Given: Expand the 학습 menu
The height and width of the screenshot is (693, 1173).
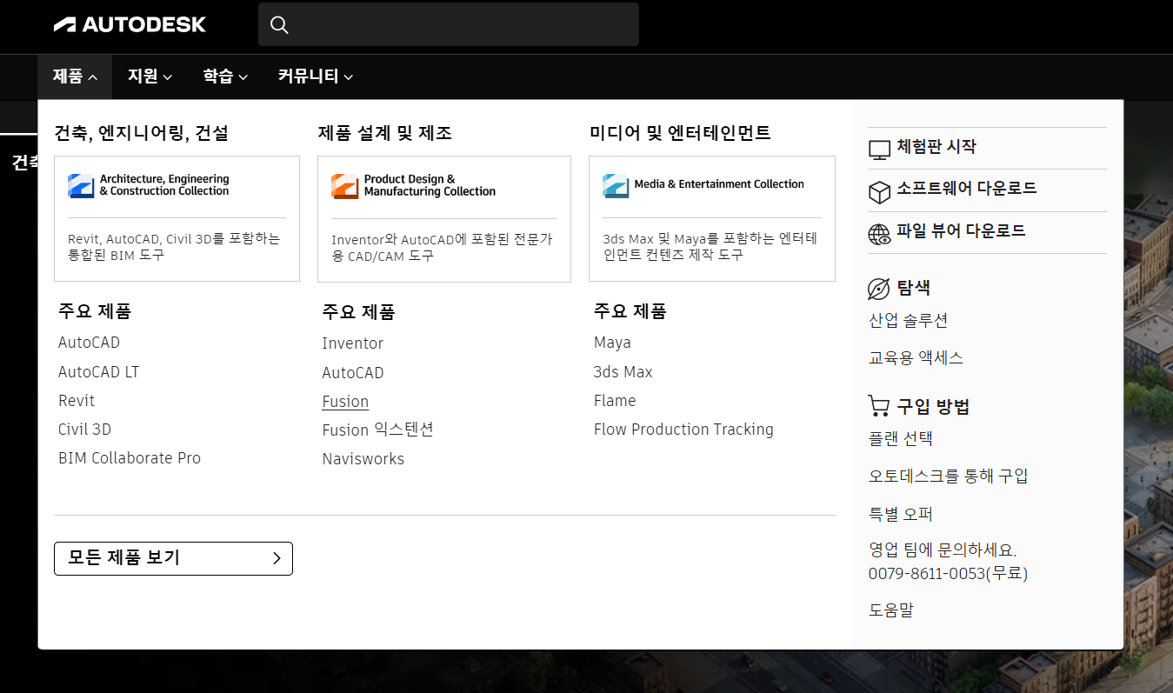Looking at the screenshot, I should pyautogui.click(x=225, y=77).
